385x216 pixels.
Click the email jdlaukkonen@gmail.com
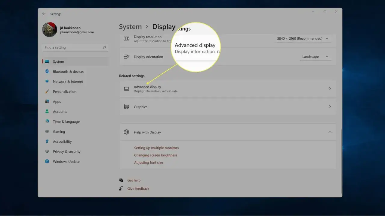click(x=77, y=32)
